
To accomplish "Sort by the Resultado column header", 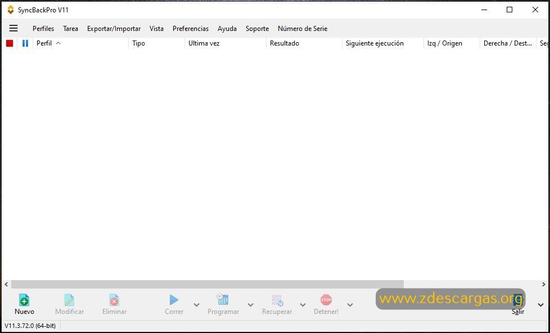I will pyautogui.click(x=304, y=43).
